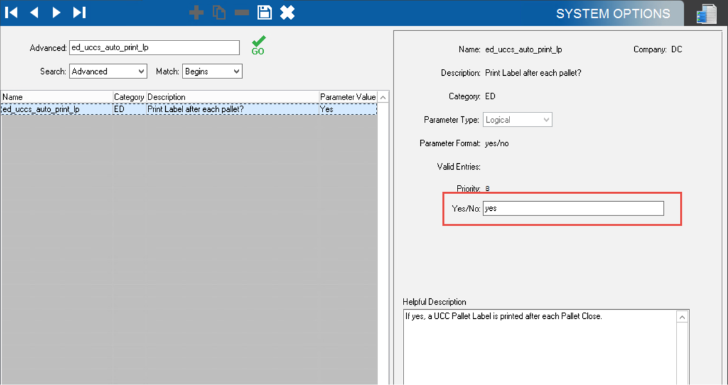Image resolution: width=728 pixels, height=385 pixels.
Task: Go to the first record
Action: pos(12,12)
